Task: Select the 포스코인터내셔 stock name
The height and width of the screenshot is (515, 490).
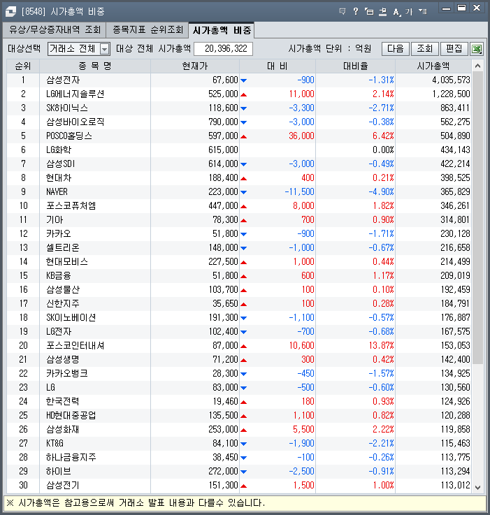Action: pos(75,345)
